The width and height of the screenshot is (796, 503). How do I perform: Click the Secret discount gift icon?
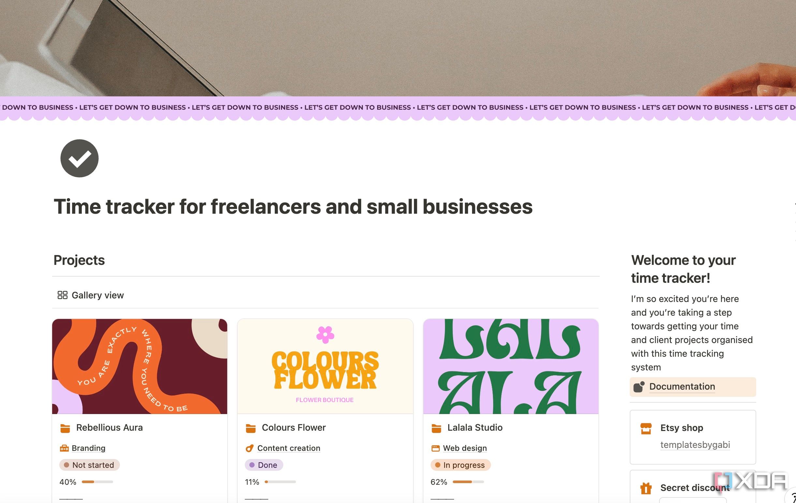point(645,487)
